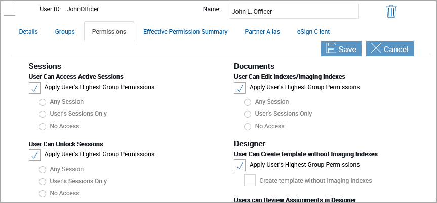The height and width of the screenshot is (203, 437).
Task: Click the Cancel button
Action: click(x=390, y=49)
